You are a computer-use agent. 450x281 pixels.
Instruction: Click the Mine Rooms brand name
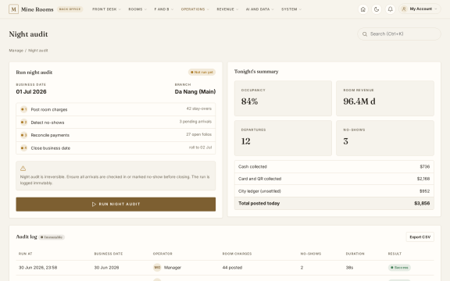37,9
